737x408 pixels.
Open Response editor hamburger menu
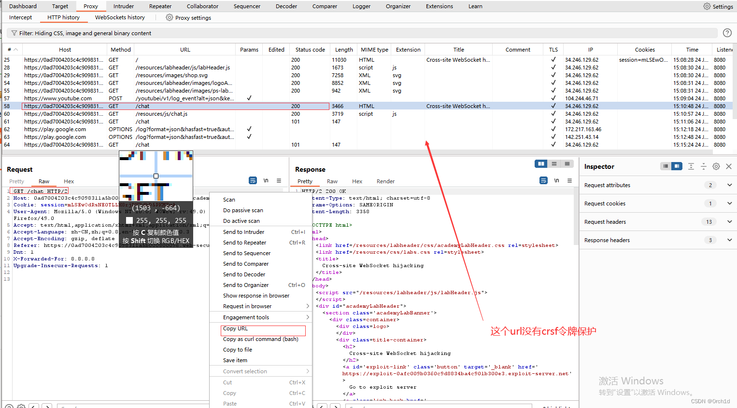pyautogui.click(x=570, y=180)
